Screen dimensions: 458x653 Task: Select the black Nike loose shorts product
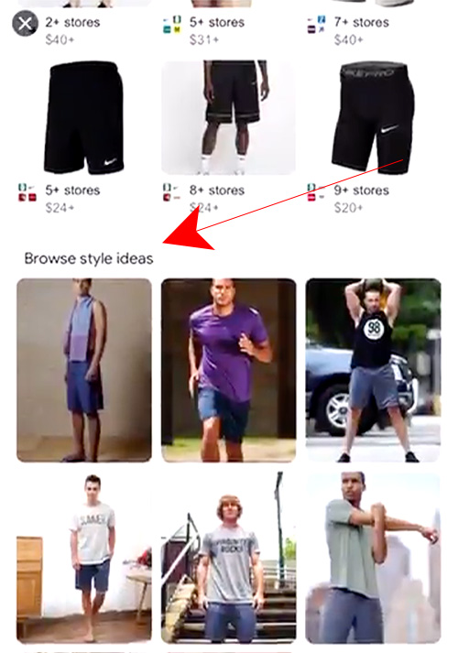(83, 118)
